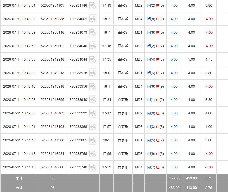Select order number 523561948918
228x192 pixels.
click(x=52, y=87)
